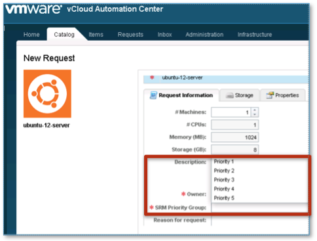Click the # CPUs input field
This screenshot has height=241, width=317.
pyautogui.click(x=235, y=125)
